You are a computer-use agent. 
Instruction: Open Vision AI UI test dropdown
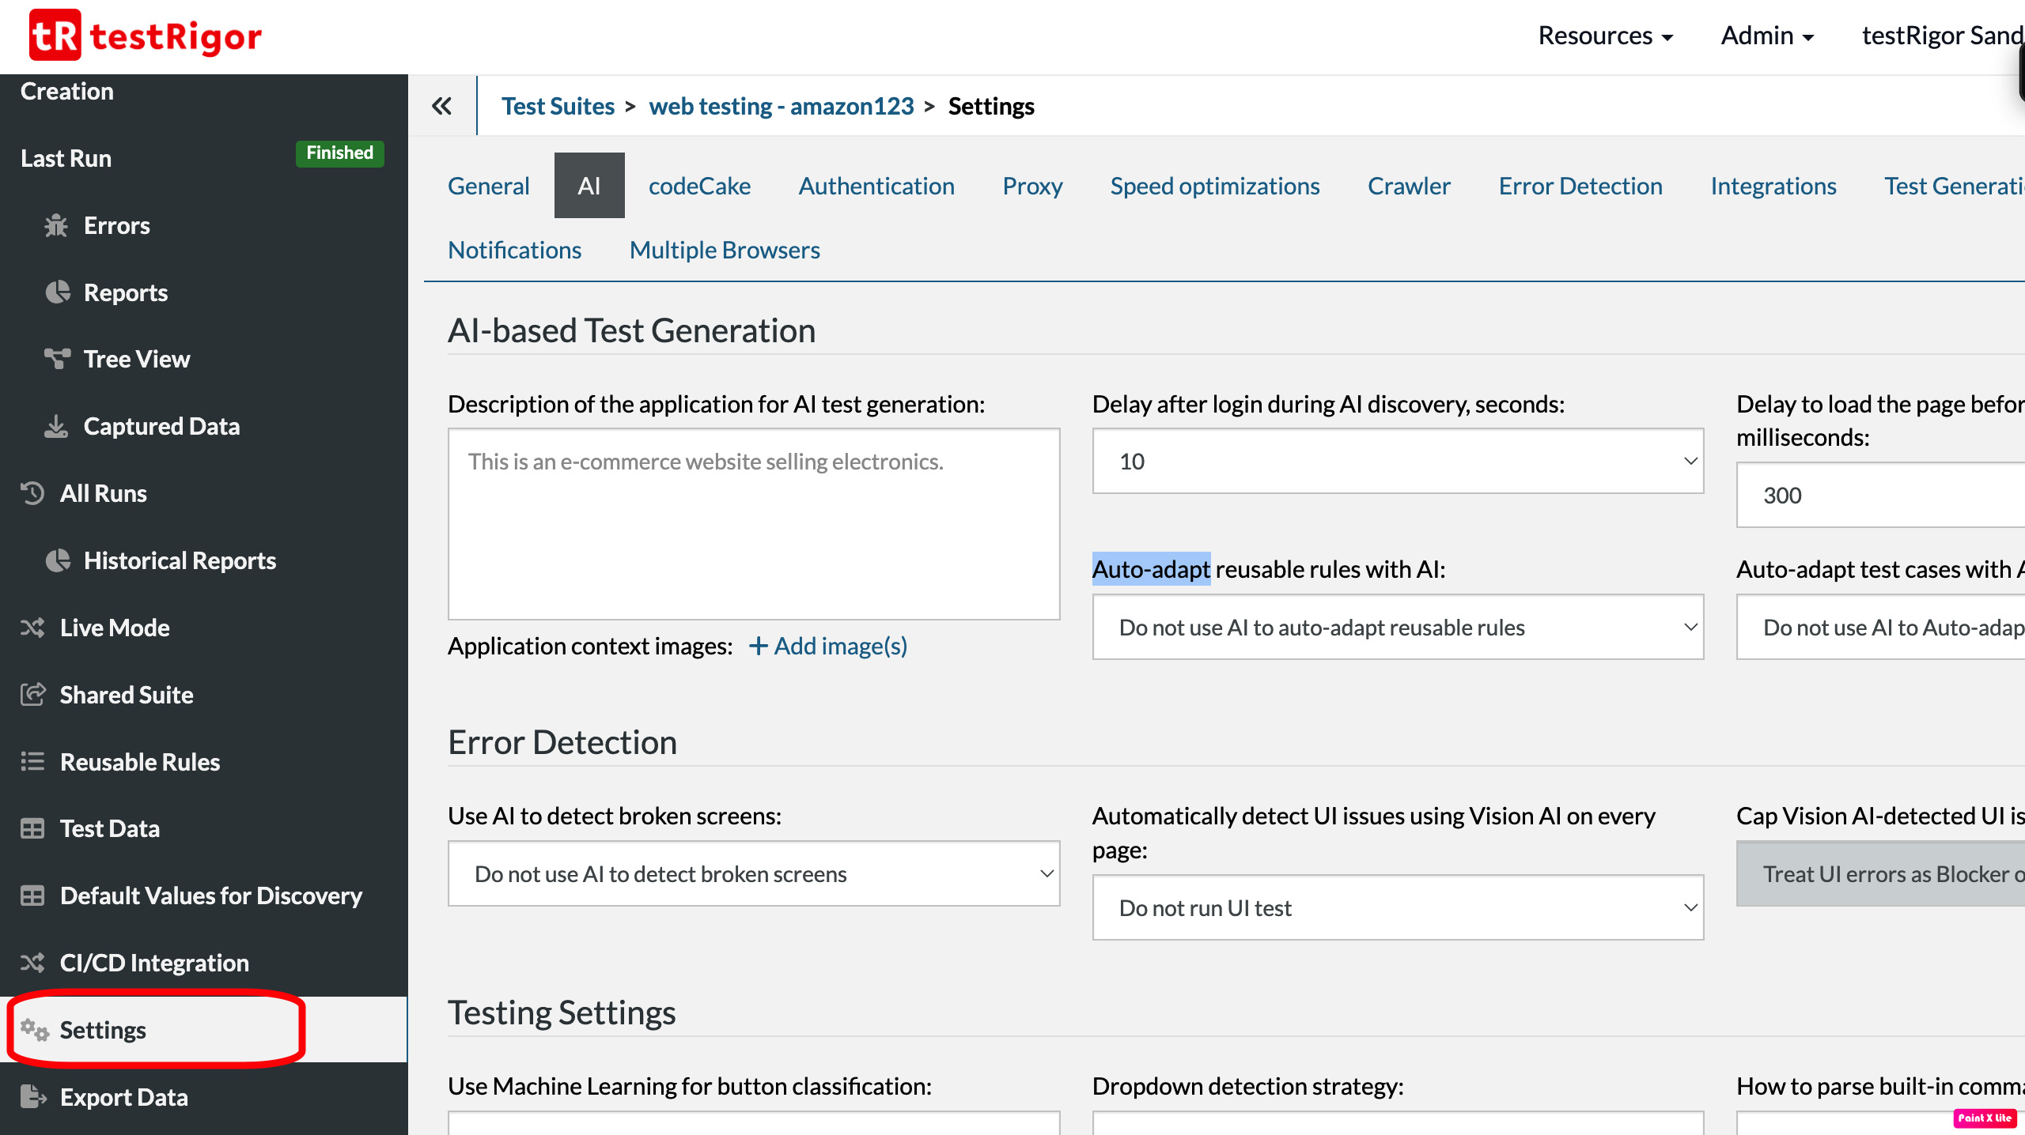point(1397,908)
